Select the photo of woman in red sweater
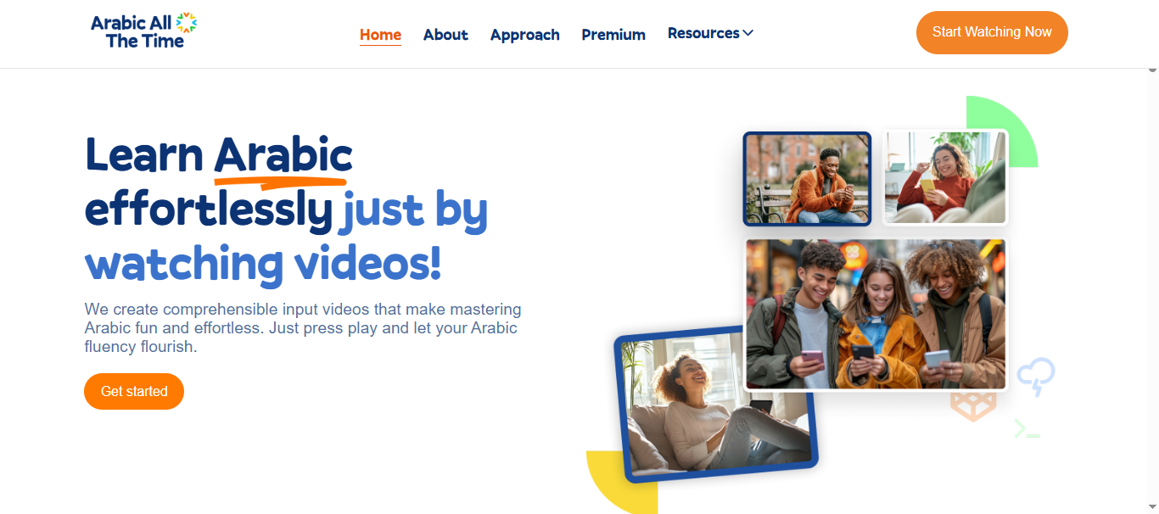 click(944, 177)
